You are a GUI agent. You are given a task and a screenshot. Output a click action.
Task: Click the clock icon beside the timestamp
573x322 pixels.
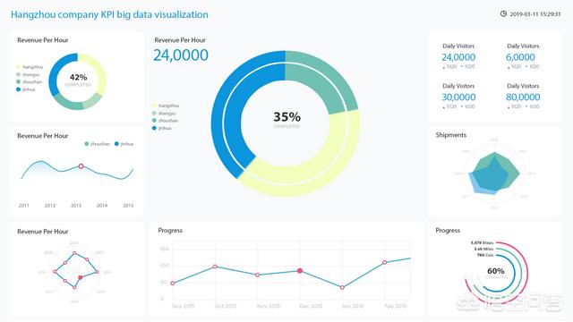(x=503, y=14)
